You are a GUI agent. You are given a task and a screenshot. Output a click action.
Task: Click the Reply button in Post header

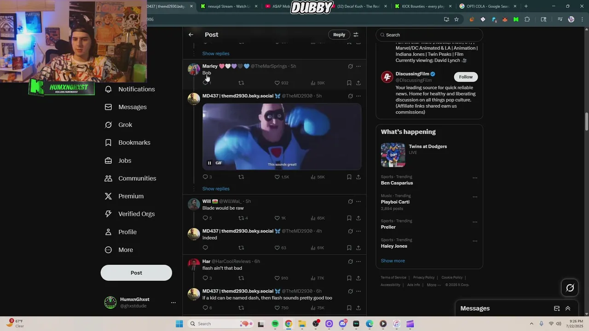click(339, 34)
